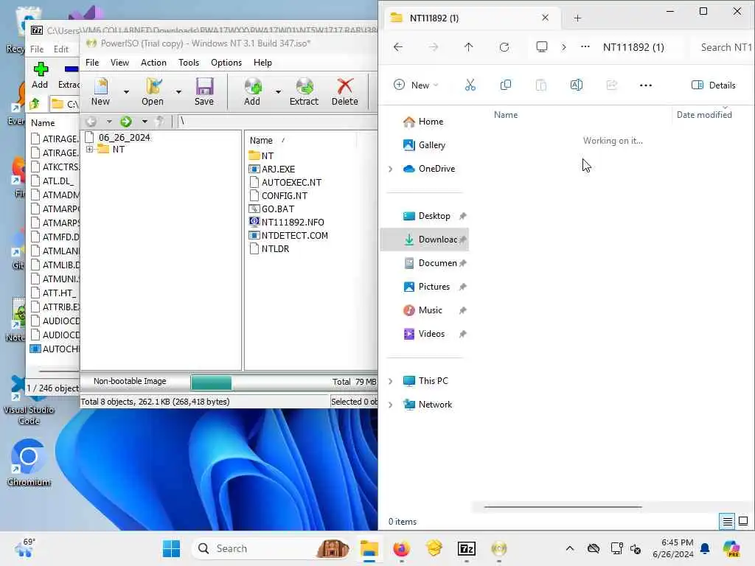
Task: Open PowerISO Options menu
Action: [x=226, y=63]
